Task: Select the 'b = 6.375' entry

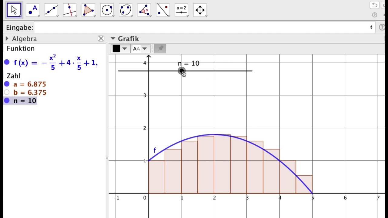Action: coord(30,92)
